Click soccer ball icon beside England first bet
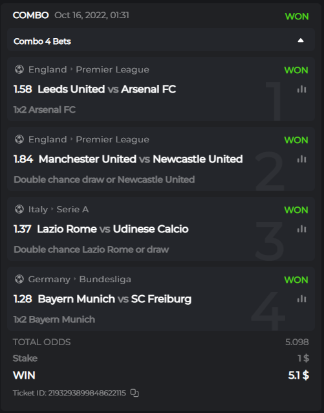Screen dimensions: 324x413 [x=19, y=69]
